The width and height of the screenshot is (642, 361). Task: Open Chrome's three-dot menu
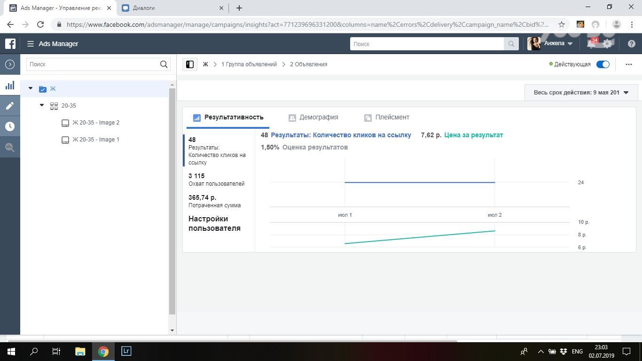632,24
